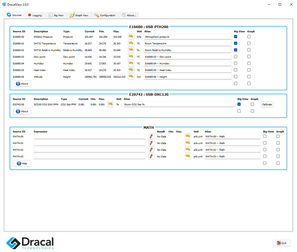Edit the MATH:00 expression with pencil icon

pos(151,136)
